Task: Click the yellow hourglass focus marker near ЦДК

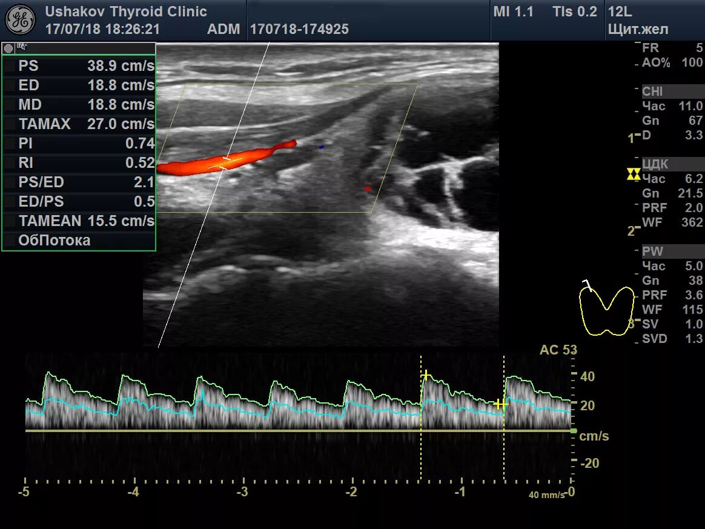Action: coord(634,174)
